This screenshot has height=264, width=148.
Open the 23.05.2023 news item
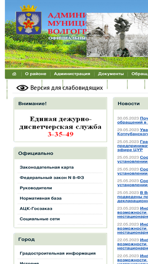click(133, 213)
